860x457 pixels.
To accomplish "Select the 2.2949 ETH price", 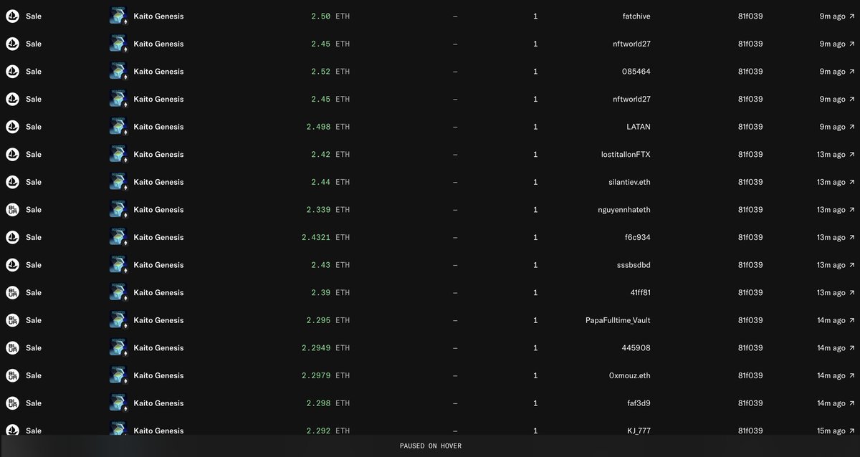I will [x=326, y=347].
